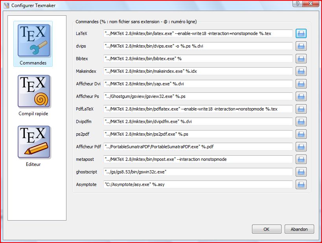The height and width of the screenshot is (243, 322).
Task: Browse for the Makeindex executable
Action: click(x=301, y=71)
